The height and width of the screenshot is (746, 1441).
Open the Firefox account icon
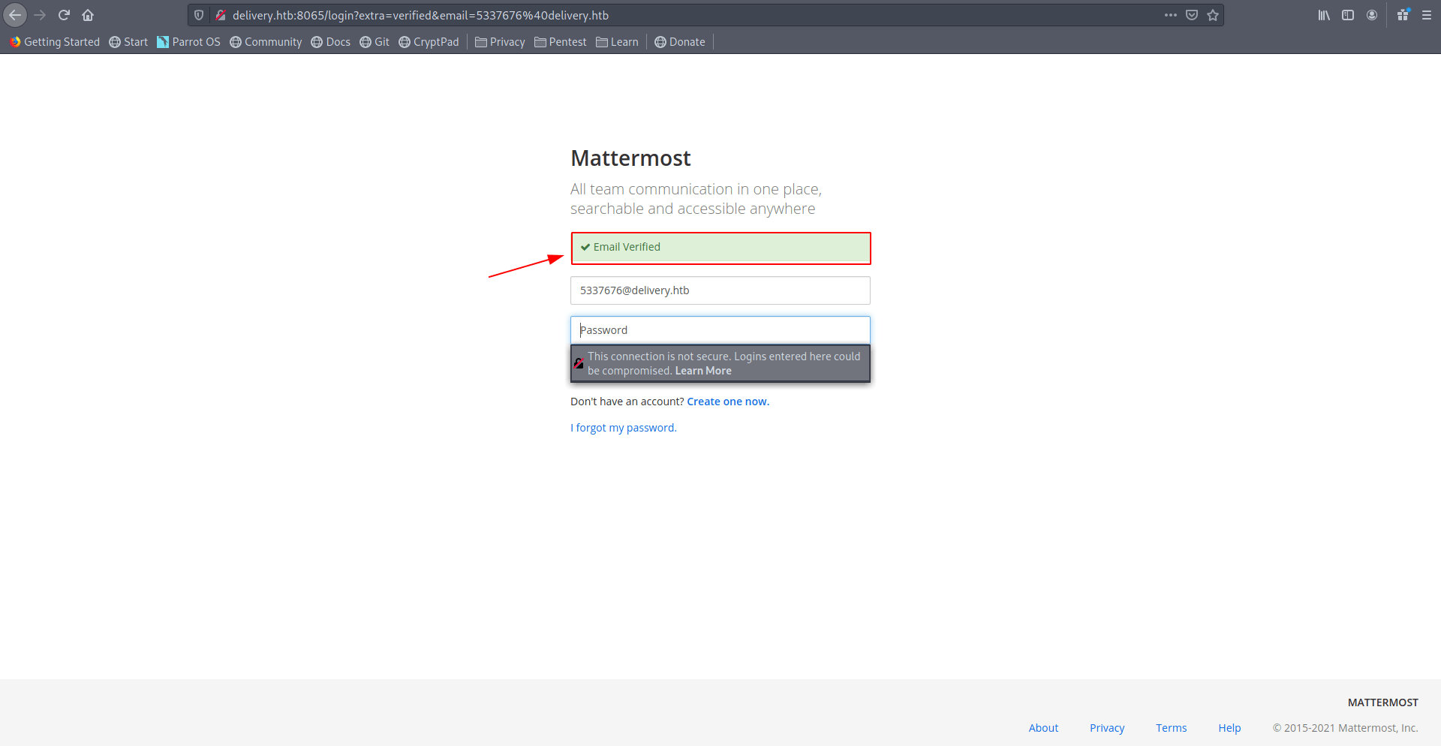[x=1372, y=15]
